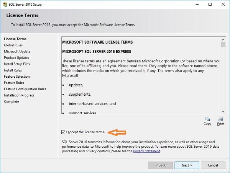
Task: Click the SQL Server Setup title bar icon
Action: pos(5,4)
